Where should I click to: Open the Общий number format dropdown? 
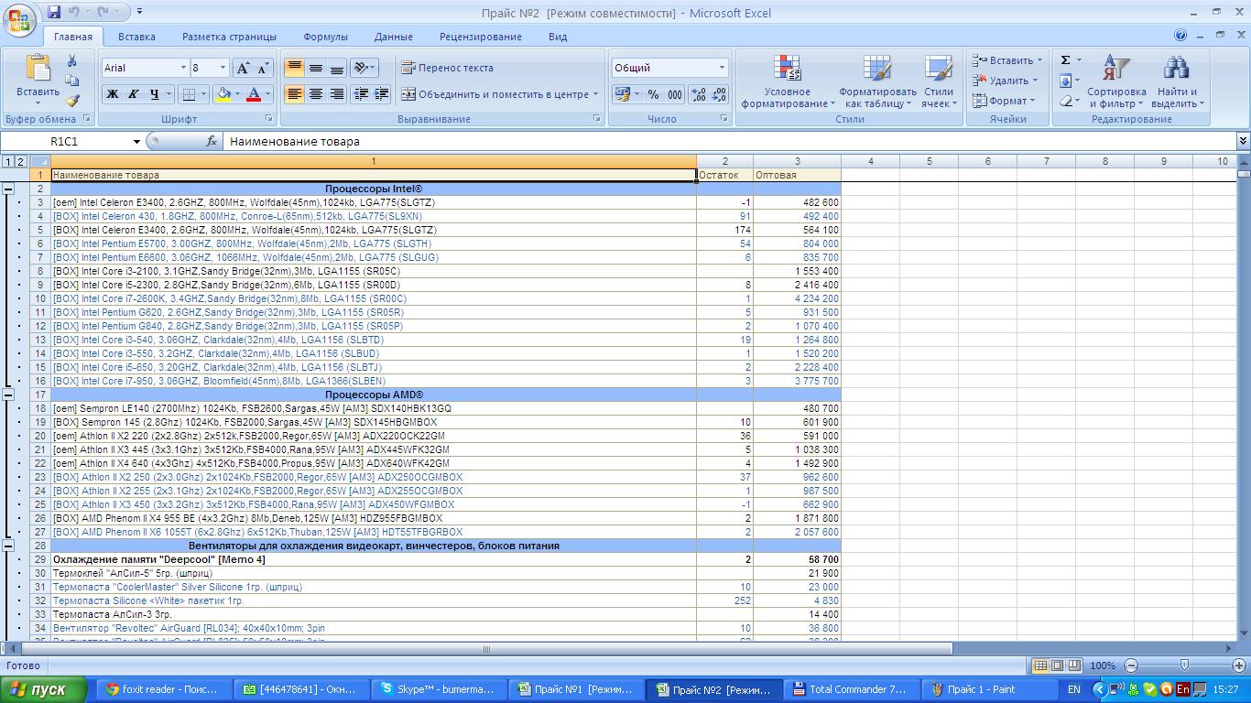pos(722,68)
